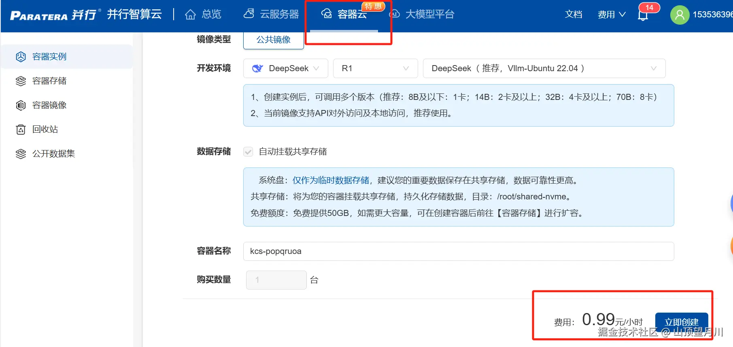
Task: Open the Vllm-Ubuntu 22.04 image dropdown
Action: click(544, 68)
